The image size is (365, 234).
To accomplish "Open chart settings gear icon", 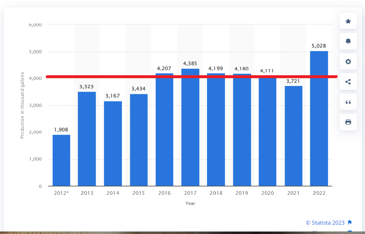I will point(348,62).
